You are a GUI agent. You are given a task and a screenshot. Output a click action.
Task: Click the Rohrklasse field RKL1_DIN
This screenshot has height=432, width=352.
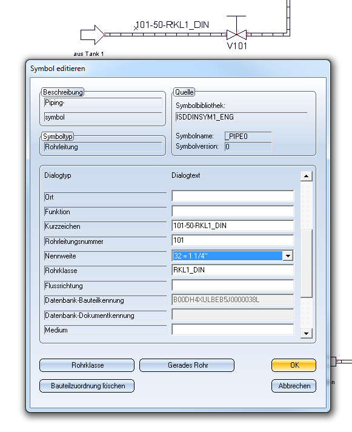pyautogui.click(x=233, y=270)
